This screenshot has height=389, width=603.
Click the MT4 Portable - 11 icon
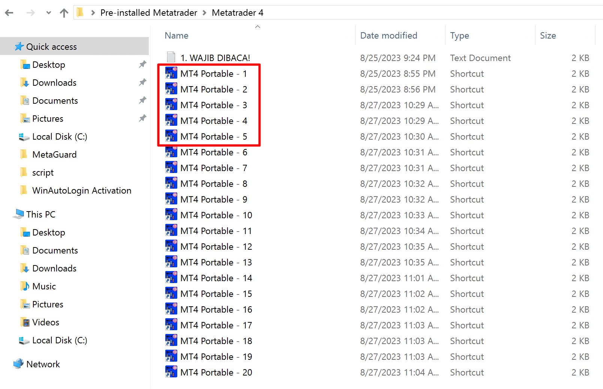click(171, 230)
